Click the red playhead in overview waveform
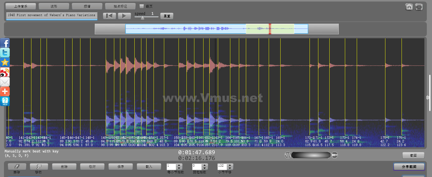Screen dimensions: 432x177 pos(270,29)
